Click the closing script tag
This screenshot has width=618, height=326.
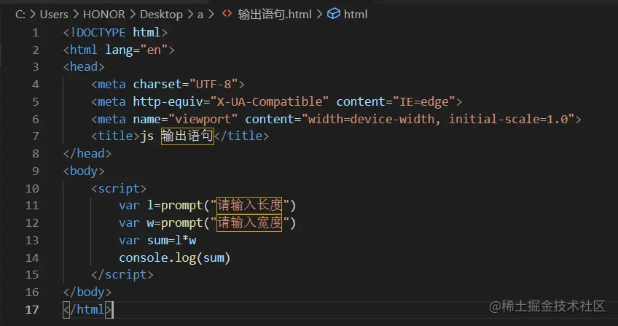[x=122, y=275]
